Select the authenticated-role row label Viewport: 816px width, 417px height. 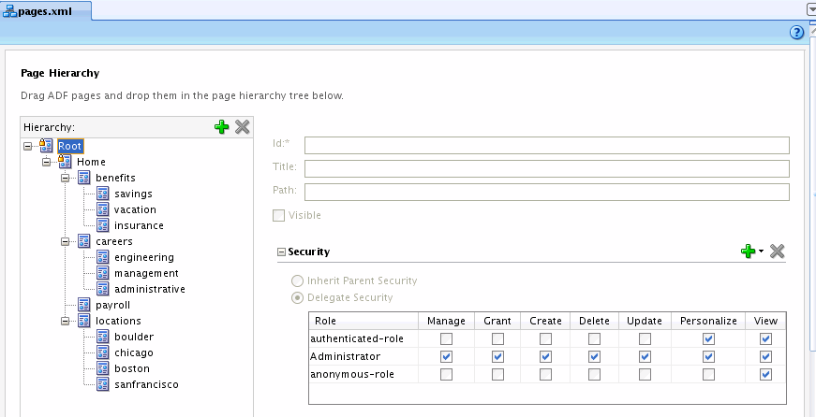(x=357, y=339)
